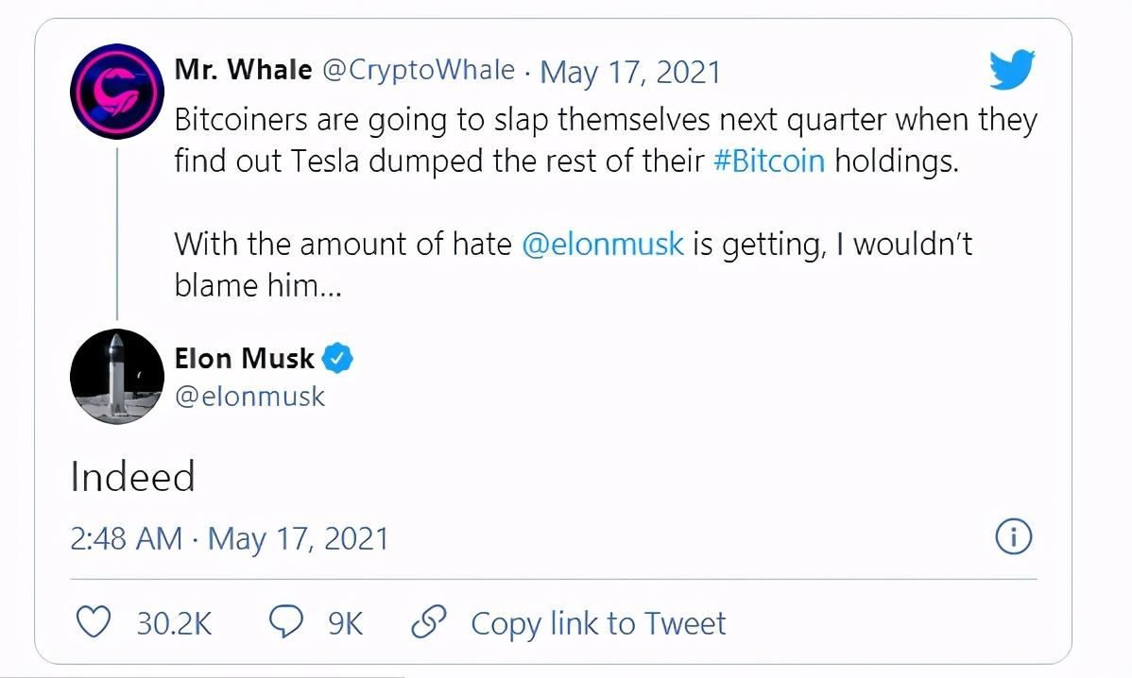Click the Twitter bird logo icon

point(1012,71)
